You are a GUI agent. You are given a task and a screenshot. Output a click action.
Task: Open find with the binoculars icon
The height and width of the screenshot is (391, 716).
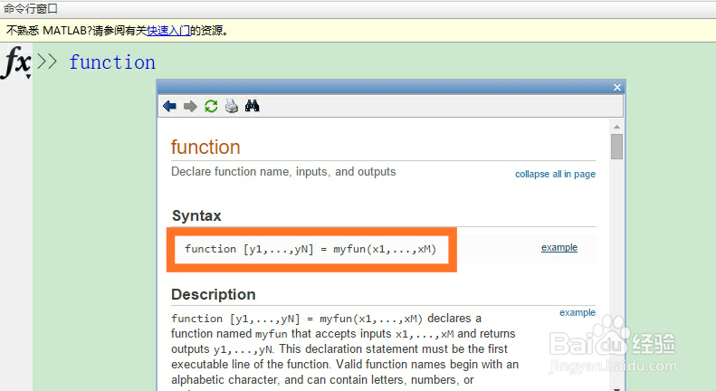point(253,107)
